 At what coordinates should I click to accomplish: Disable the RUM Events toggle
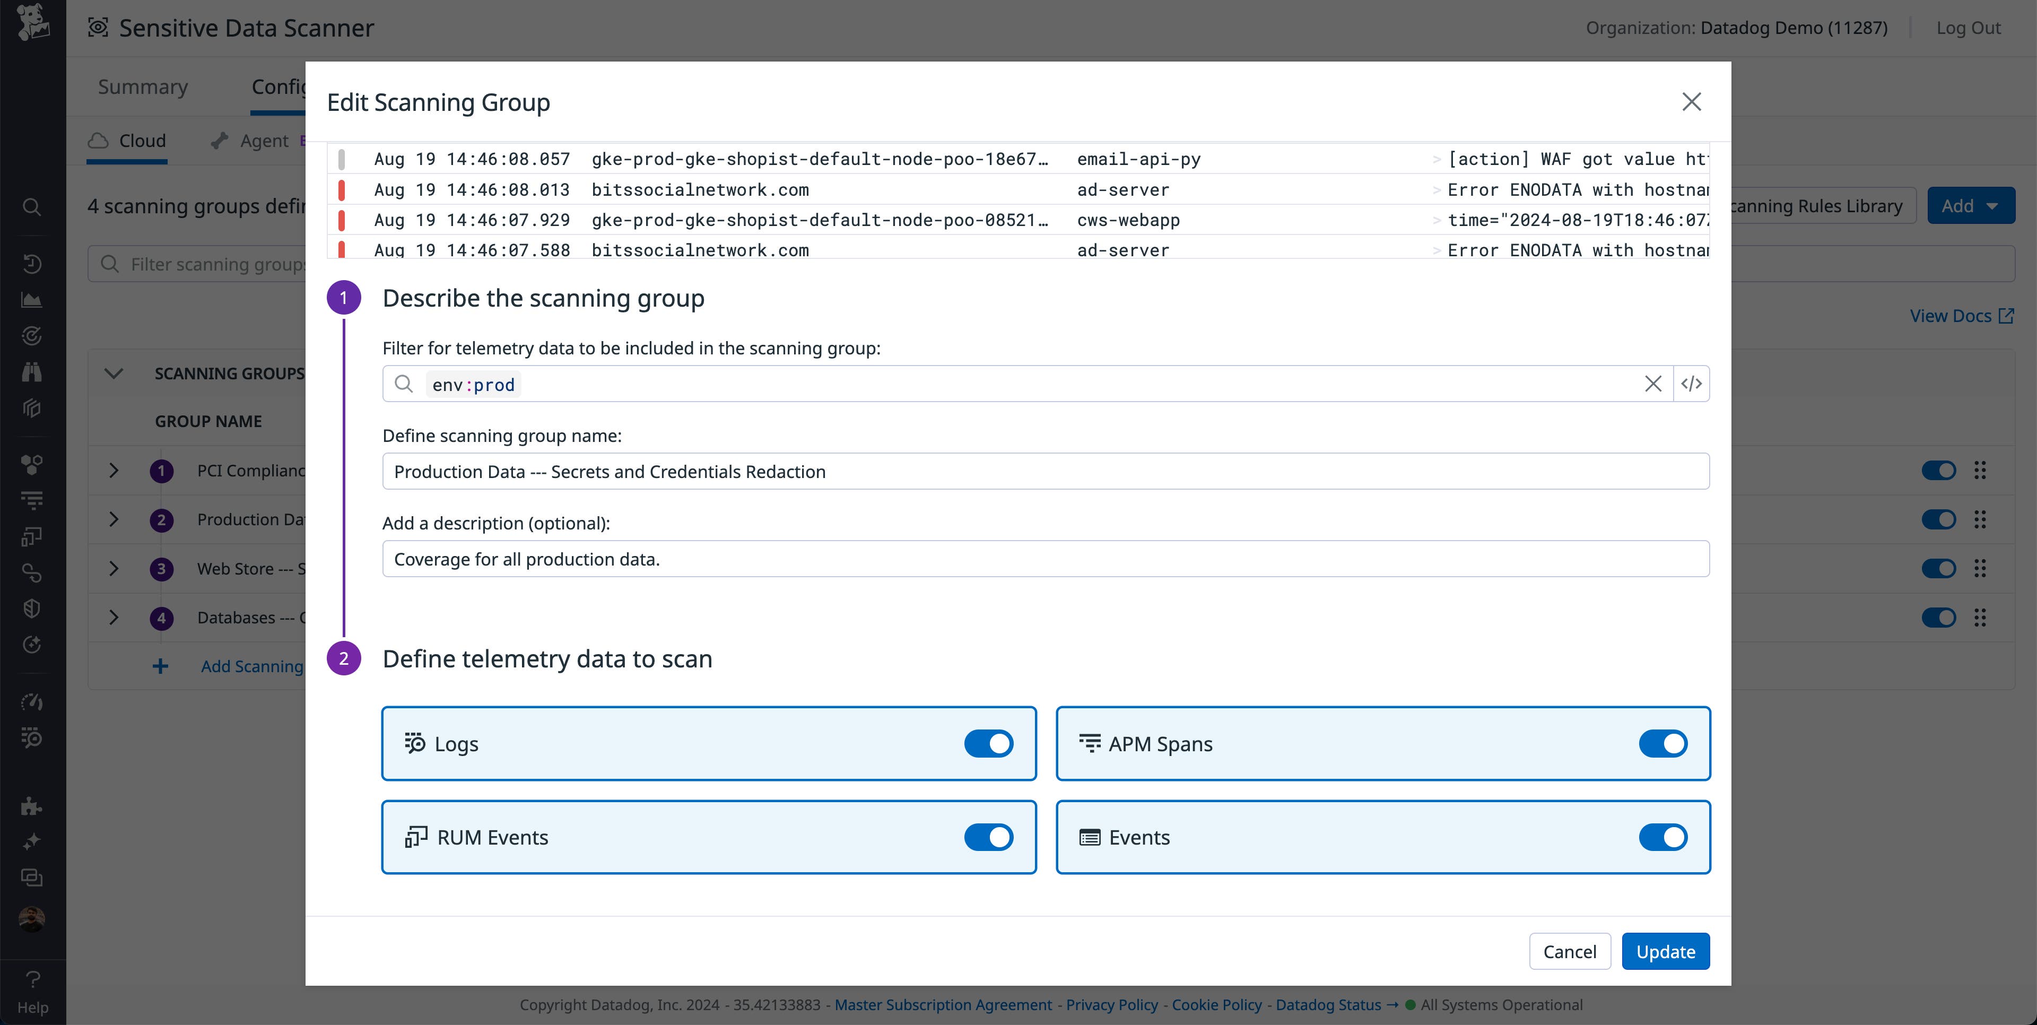988,837
